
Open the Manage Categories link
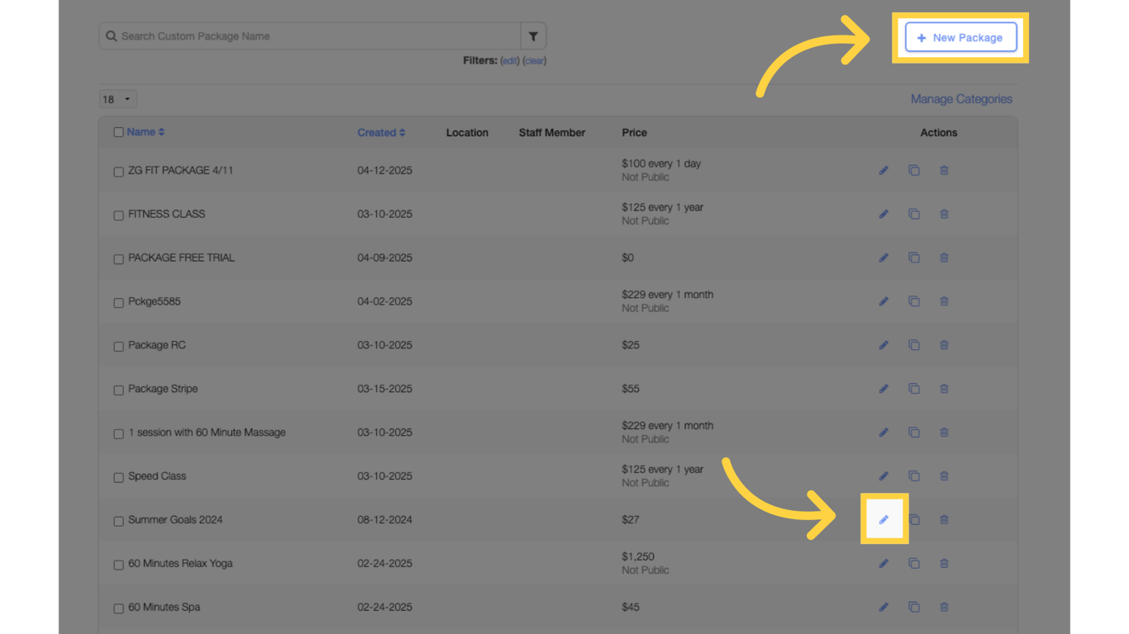pos(961,99)
